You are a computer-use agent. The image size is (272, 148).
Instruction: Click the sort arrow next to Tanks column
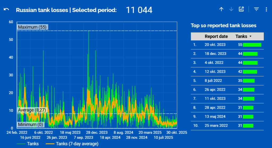250,36
